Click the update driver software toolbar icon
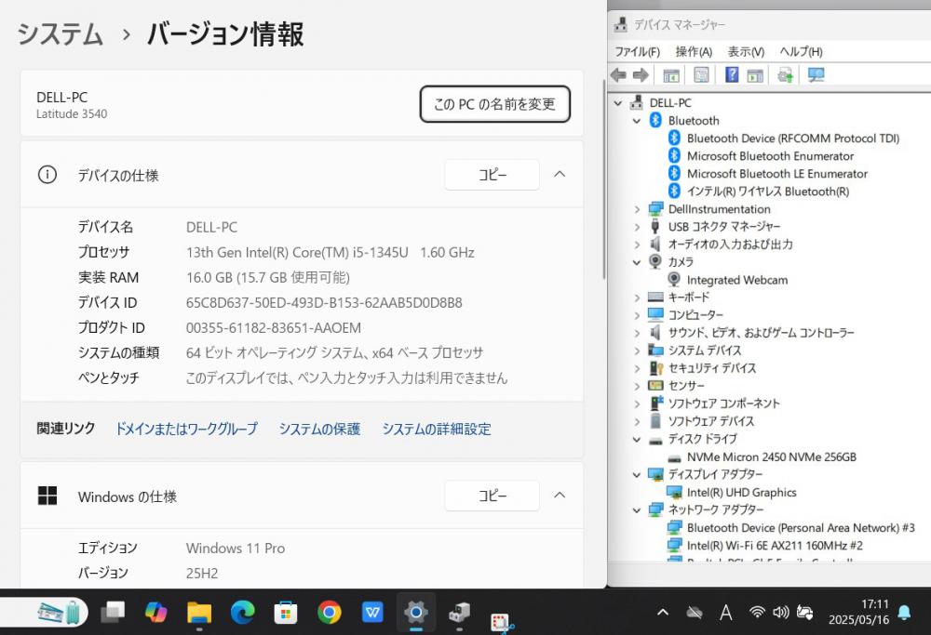This screenshot has height=635, width=931. (x=785, y=75)
